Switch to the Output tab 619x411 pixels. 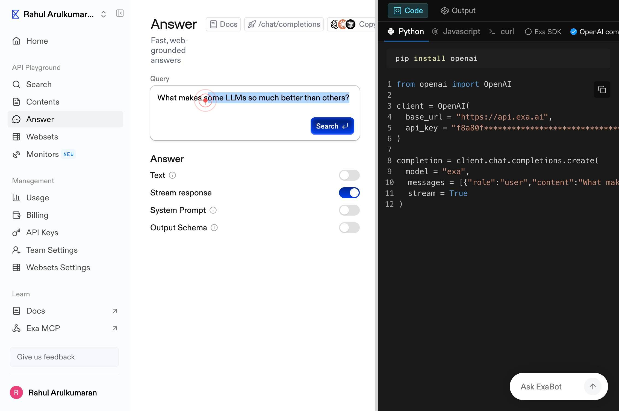pyautogui.click(x=458, y=11)
